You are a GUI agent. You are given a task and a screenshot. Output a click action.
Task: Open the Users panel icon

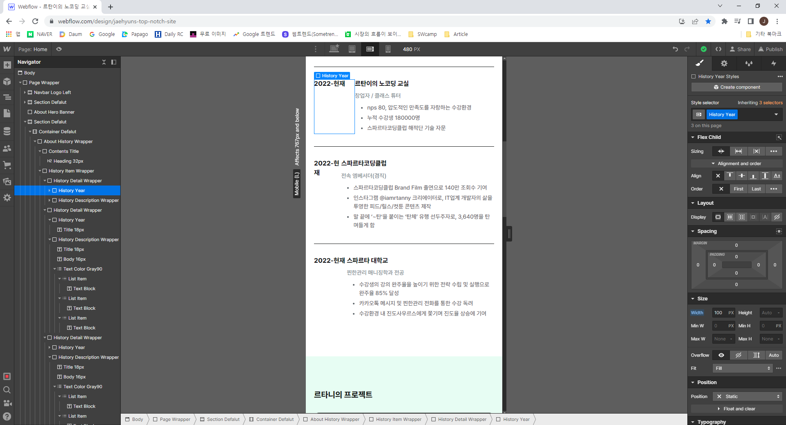(7, 148)
